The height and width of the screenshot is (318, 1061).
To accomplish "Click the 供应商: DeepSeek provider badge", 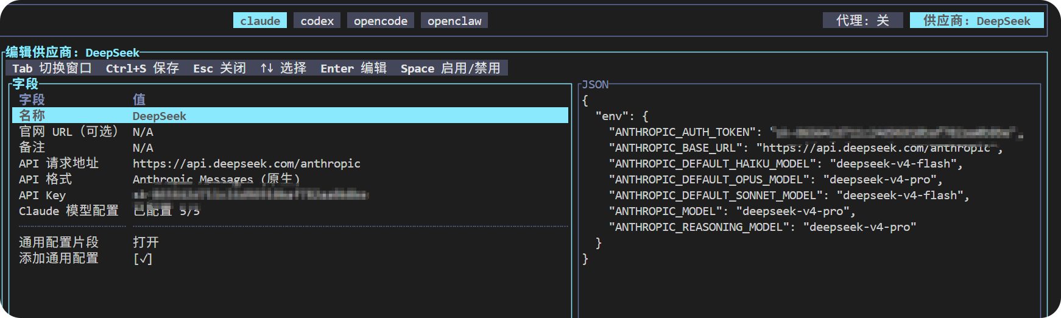I will [976, 21].
